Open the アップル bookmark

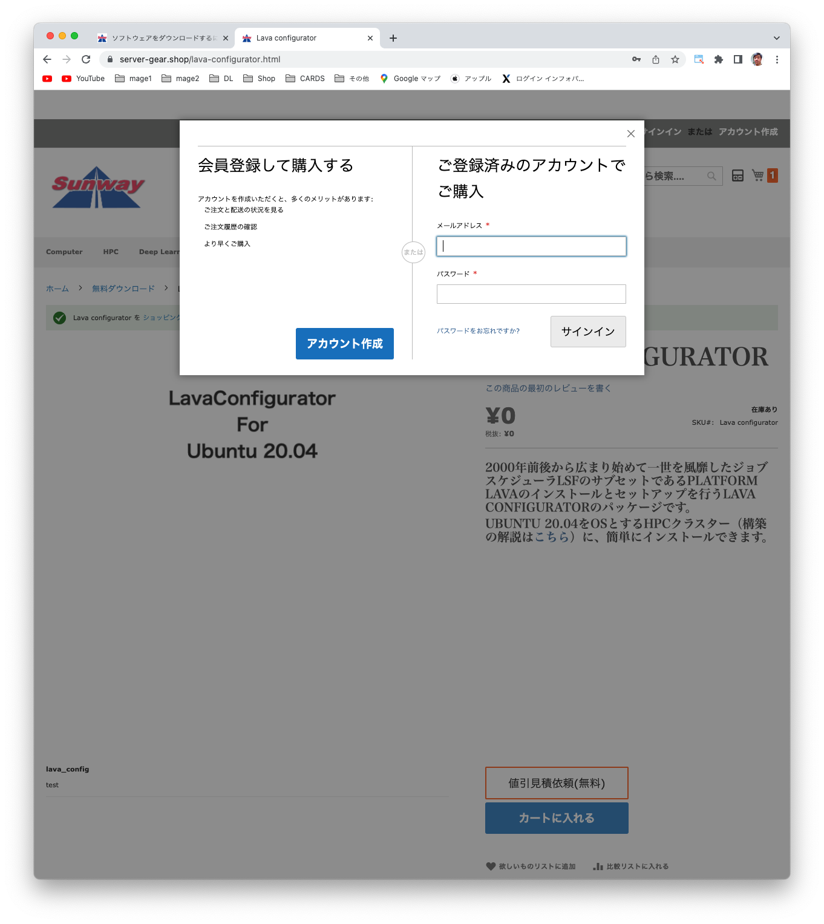[x=471, y=79]
